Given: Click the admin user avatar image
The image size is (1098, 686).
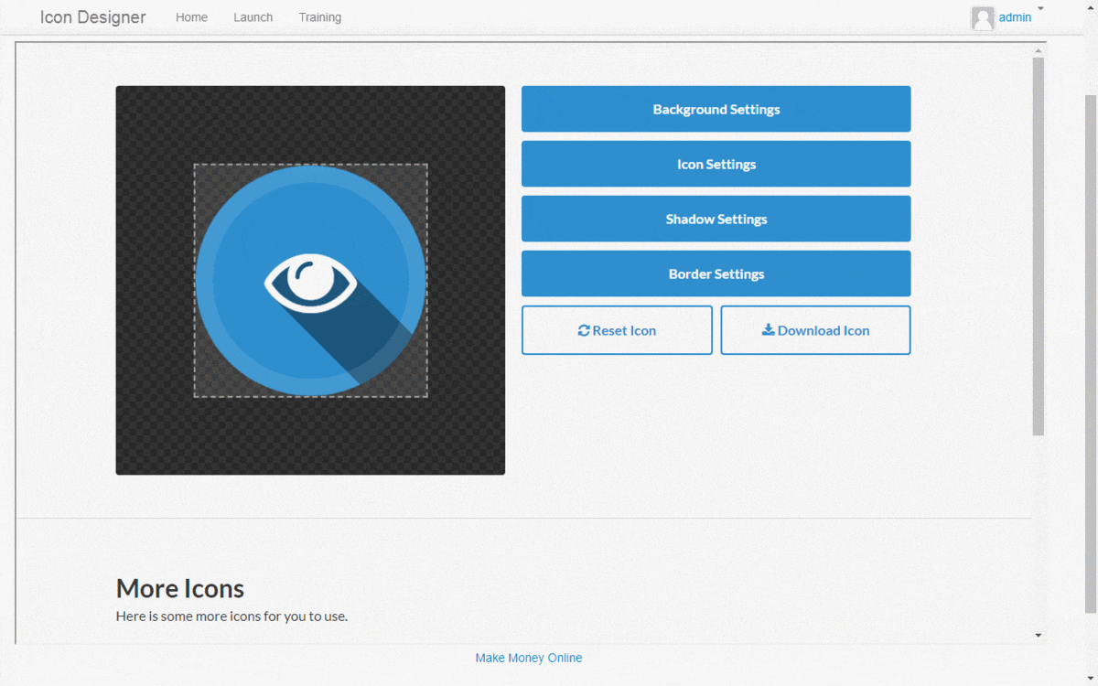Looking at the screenshot, I should click(x=983, y=18).
